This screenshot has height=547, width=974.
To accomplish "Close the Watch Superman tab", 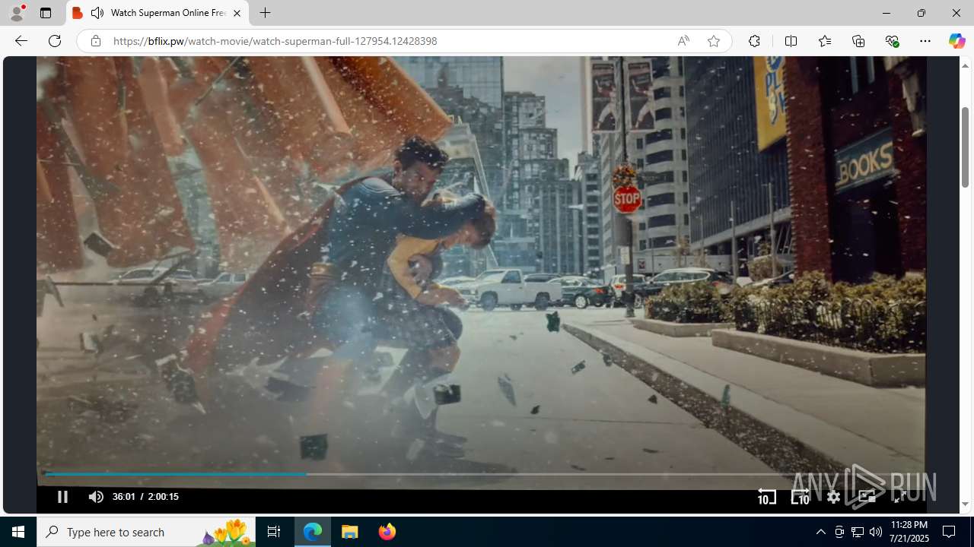I will click(237, 13).
